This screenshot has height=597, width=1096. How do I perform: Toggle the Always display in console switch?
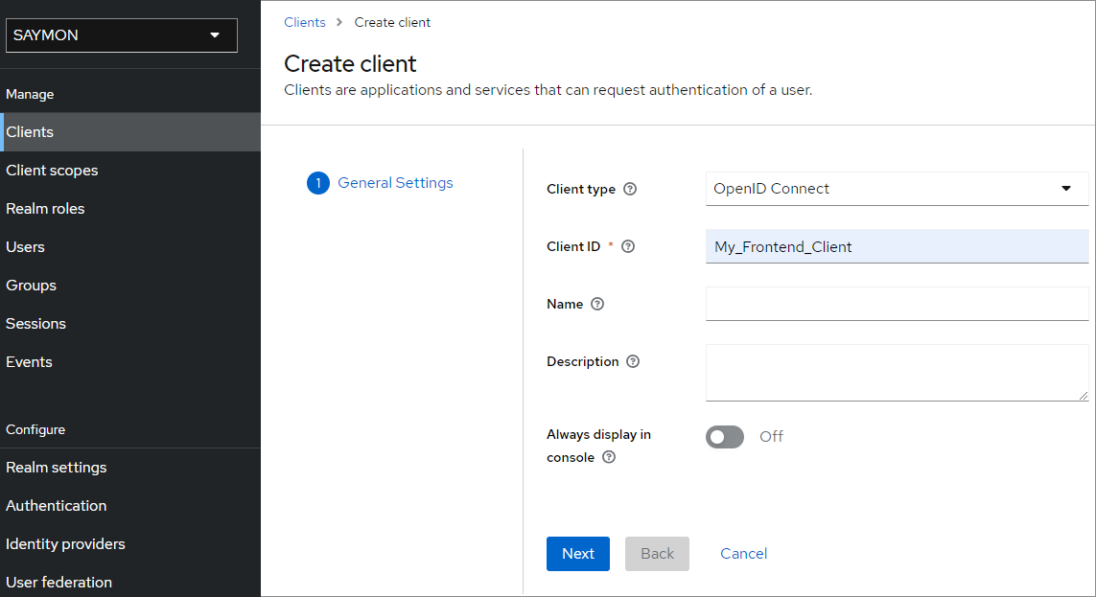click(725, 437)
